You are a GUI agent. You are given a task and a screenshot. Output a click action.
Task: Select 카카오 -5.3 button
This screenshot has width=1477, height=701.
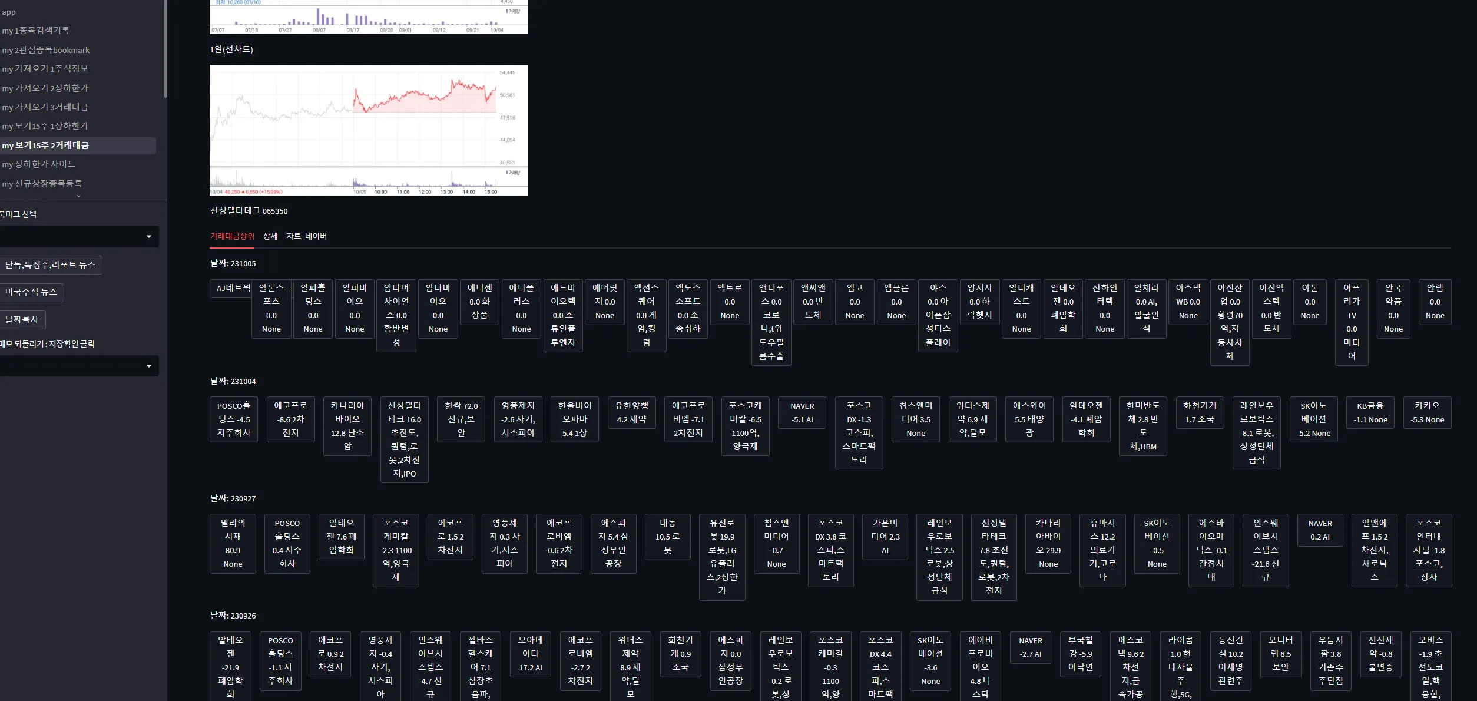tap(1428, 412)
